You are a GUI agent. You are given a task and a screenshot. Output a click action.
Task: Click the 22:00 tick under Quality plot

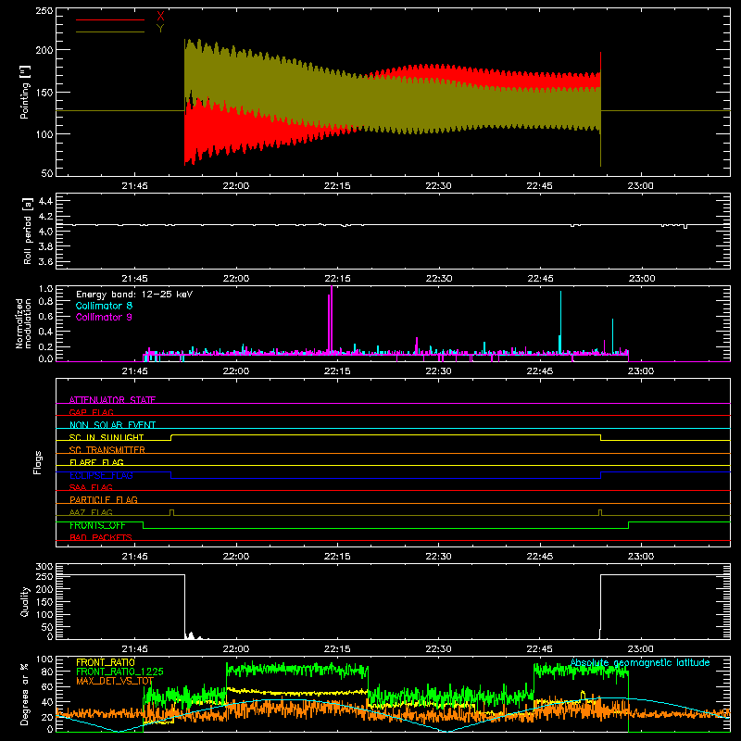[236, 649]
